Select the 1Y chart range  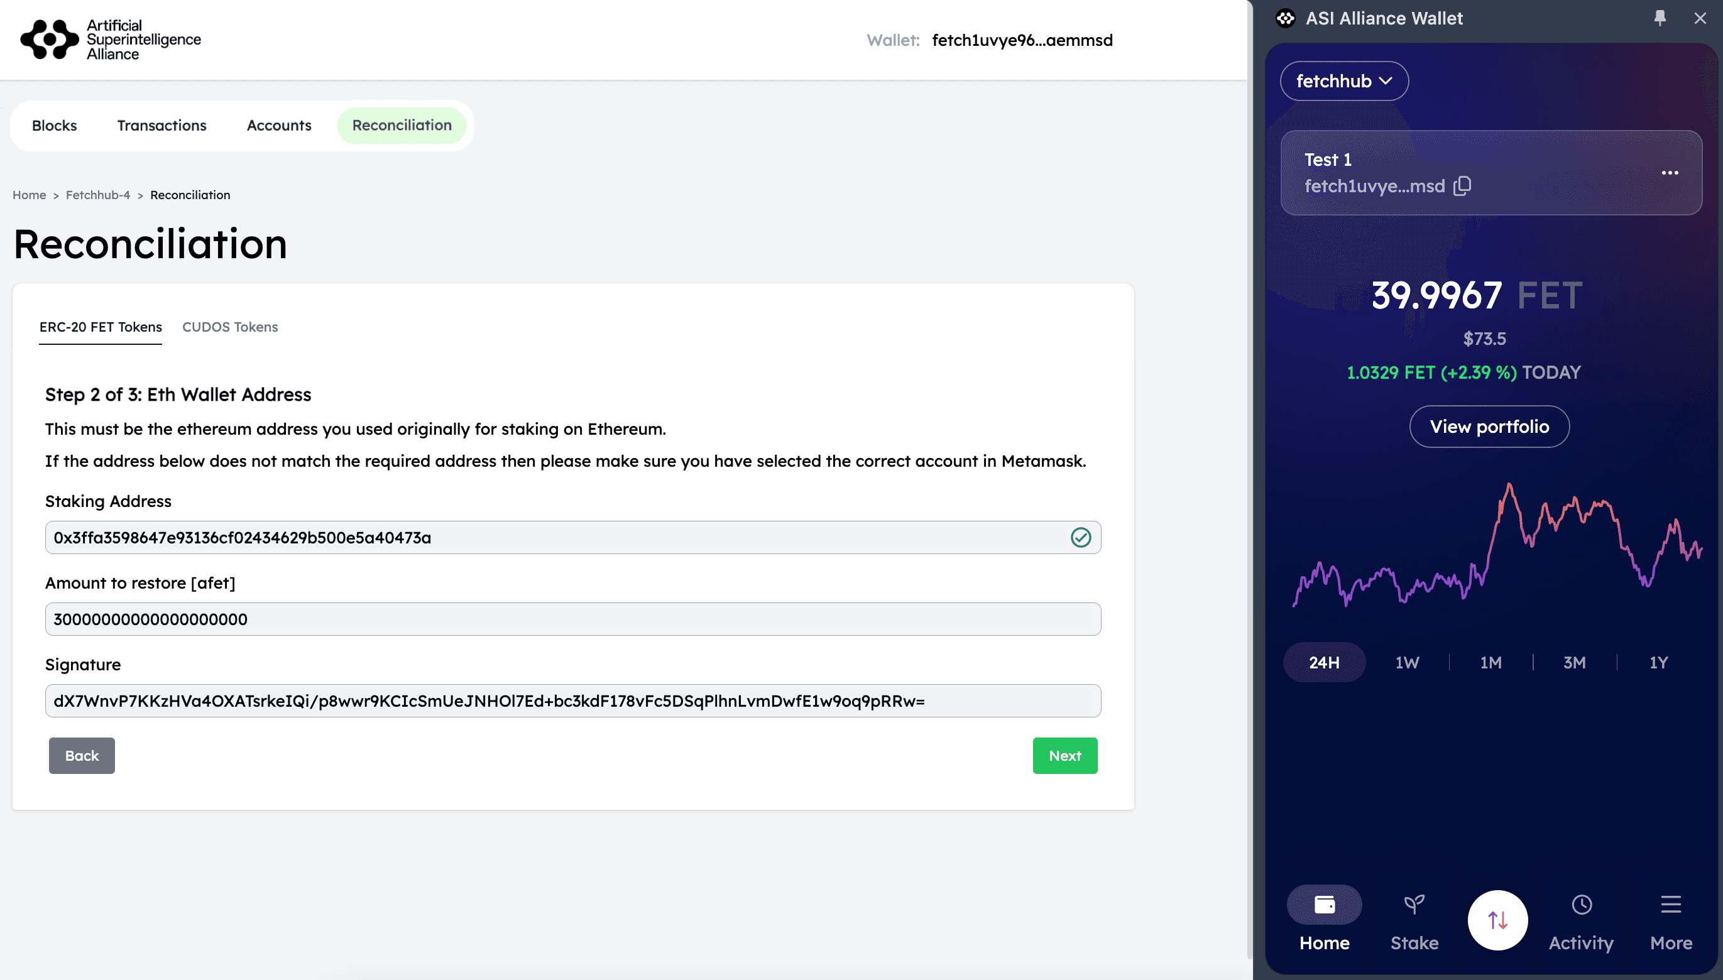[x=1658, y=662]
